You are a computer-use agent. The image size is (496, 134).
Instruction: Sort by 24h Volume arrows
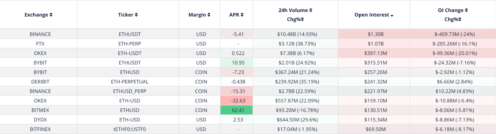coord(311,10)
